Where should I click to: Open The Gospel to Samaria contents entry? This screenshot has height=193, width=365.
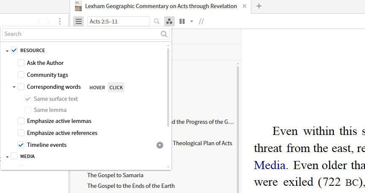pyautogui.click(x=115, y=175)
